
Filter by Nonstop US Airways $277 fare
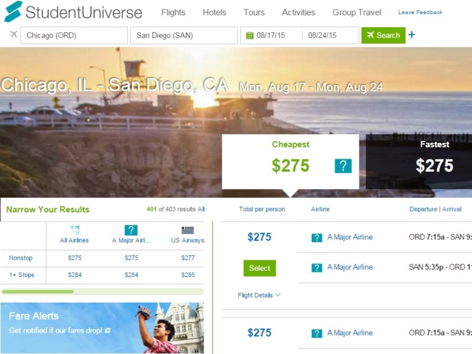click(x=188, y=258)
